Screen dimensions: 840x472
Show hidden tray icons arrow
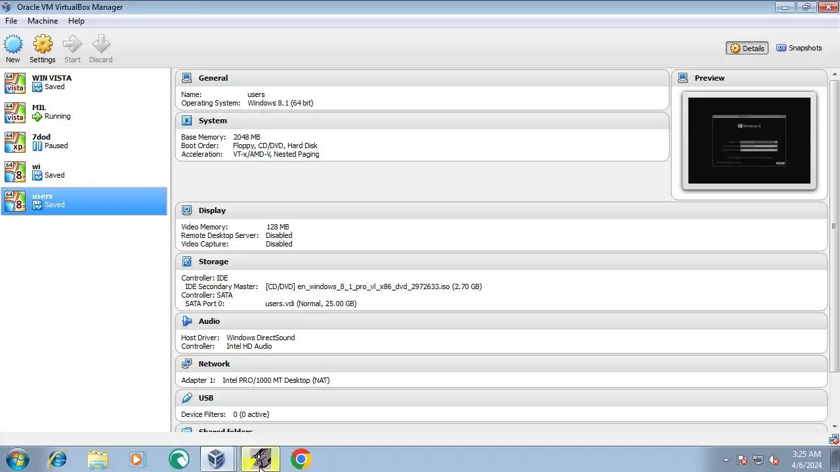(x=726, y=460)
